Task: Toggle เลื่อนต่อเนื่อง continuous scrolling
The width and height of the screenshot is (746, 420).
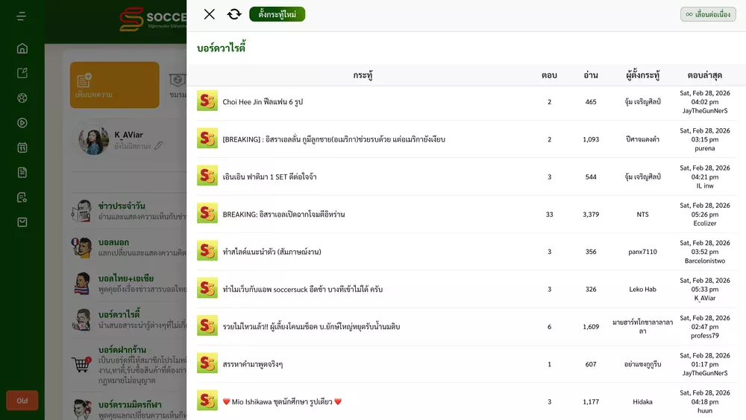Action: click(707, 14)
